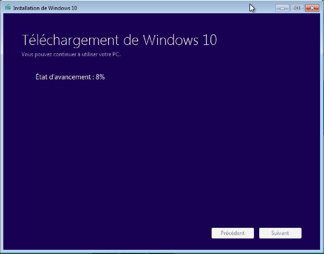Click the 'Téléchargement de Windows 10' heading
This screenshot has width=324, height=254.
tap(119, 40)
